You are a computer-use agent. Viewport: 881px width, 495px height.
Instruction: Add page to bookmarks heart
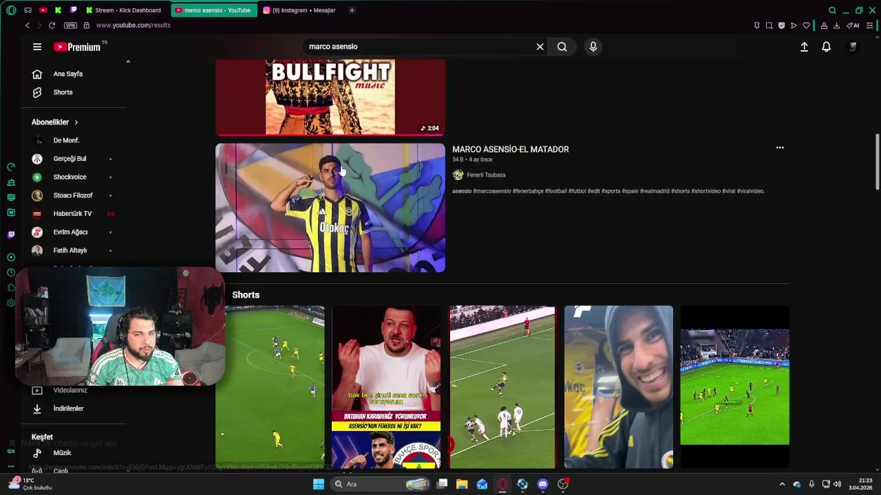[x=806, y=25]
